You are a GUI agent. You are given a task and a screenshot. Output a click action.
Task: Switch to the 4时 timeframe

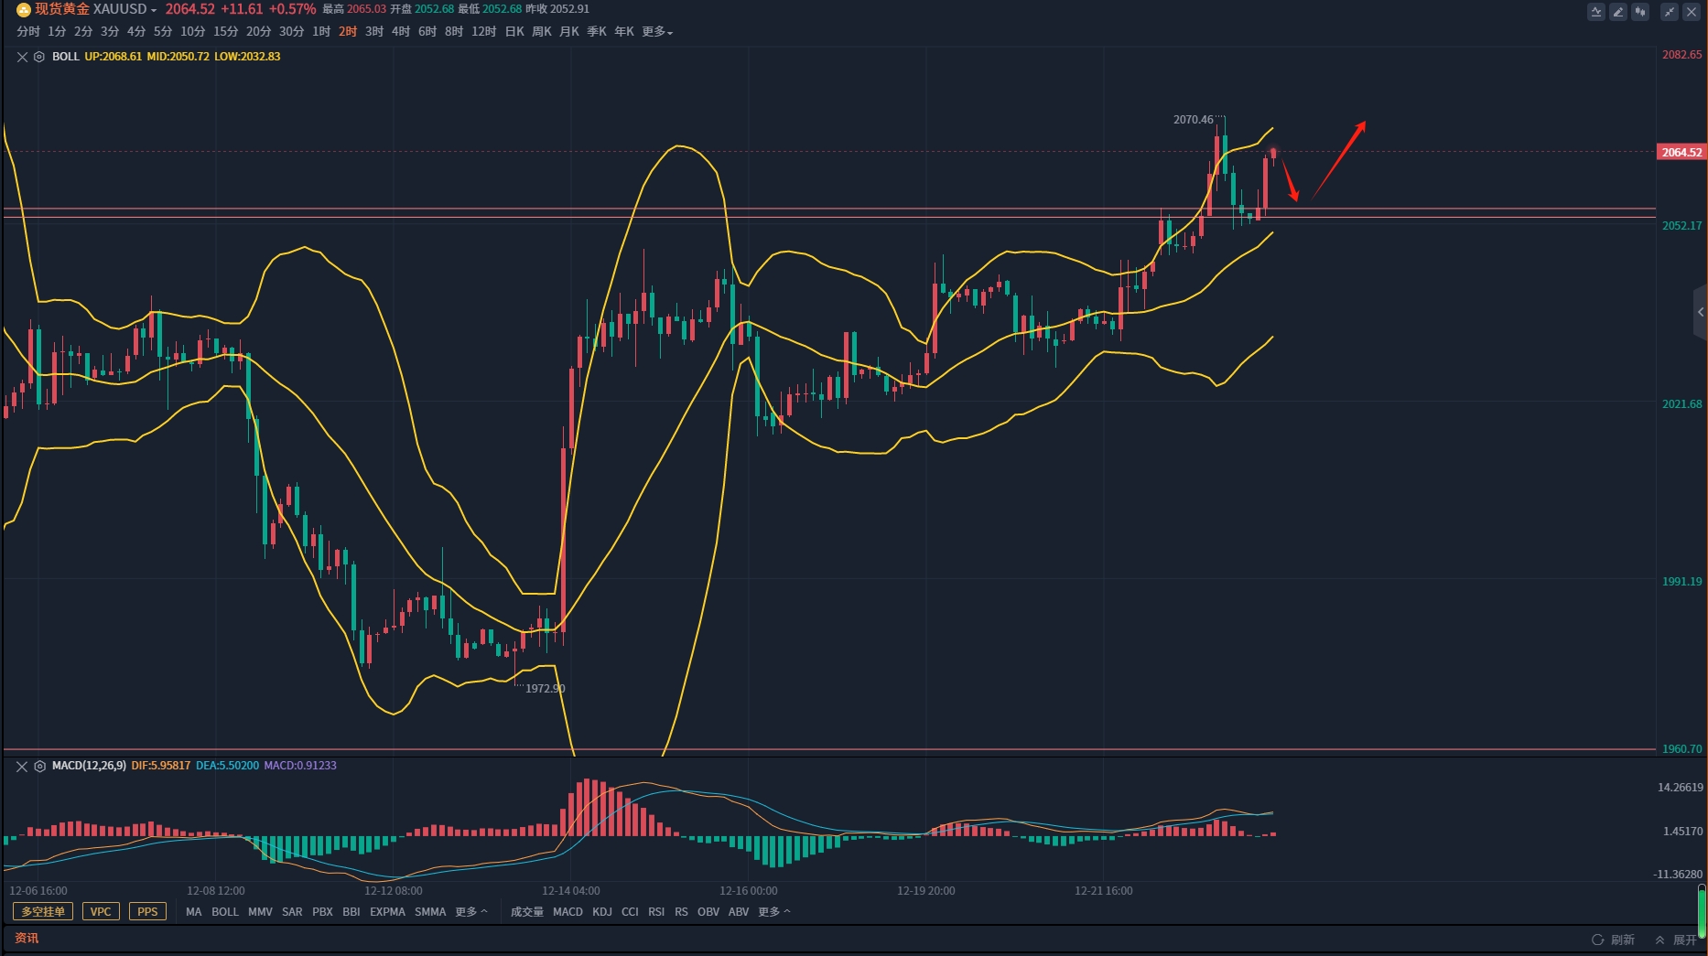(401, 31)
